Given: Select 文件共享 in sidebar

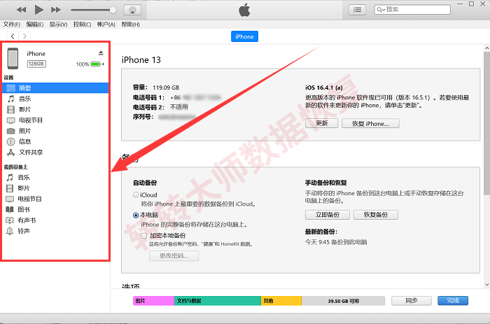Looking at the screenshot, I should (55, 153).
